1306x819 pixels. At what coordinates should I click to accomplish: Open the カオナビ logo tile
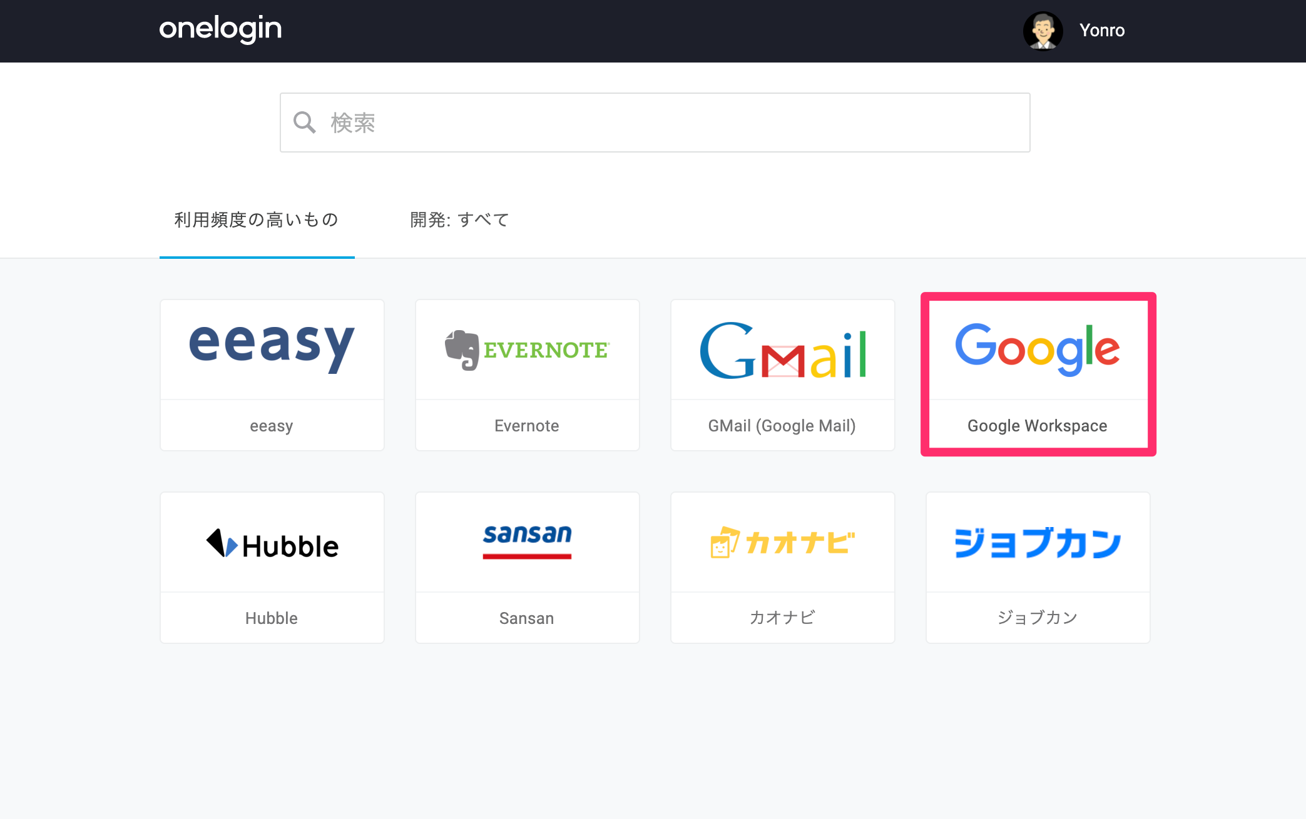click(x=782, y=542)
